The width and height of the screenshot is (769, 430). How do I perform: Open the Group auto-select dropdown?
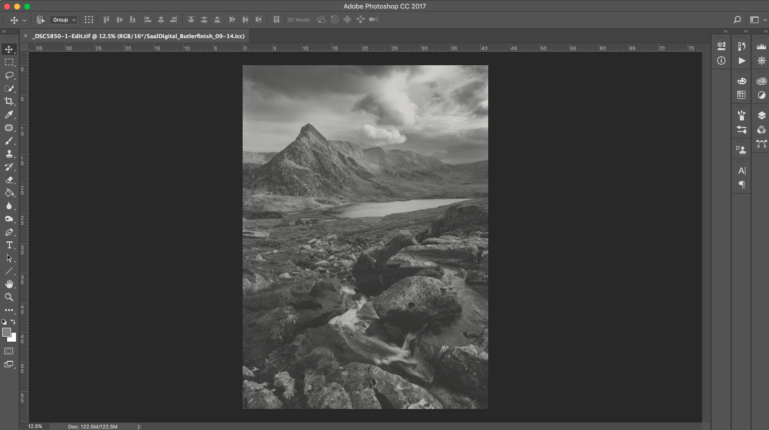pyautogui.click(x=64, y=20)
